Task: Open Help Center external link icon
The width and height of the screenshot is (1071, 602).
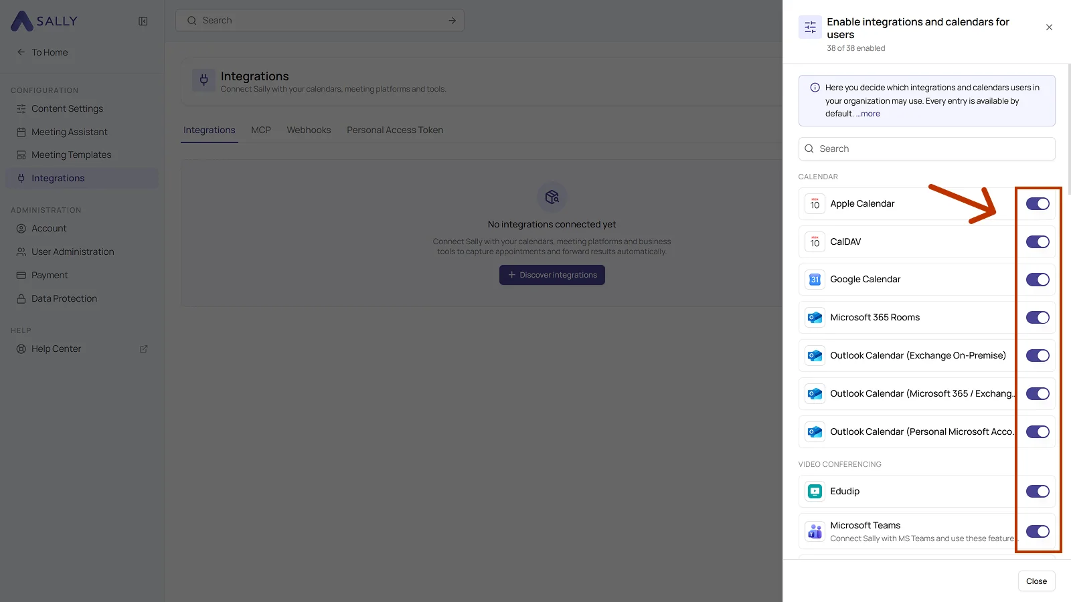Action: tap(143, 348)
